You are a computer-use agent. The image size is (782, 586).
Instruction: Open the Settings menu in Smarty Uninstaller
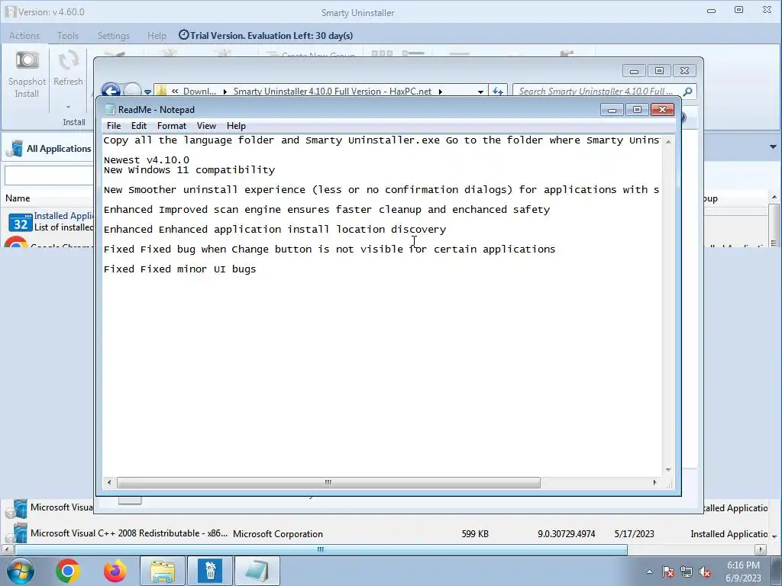(114, 36)
